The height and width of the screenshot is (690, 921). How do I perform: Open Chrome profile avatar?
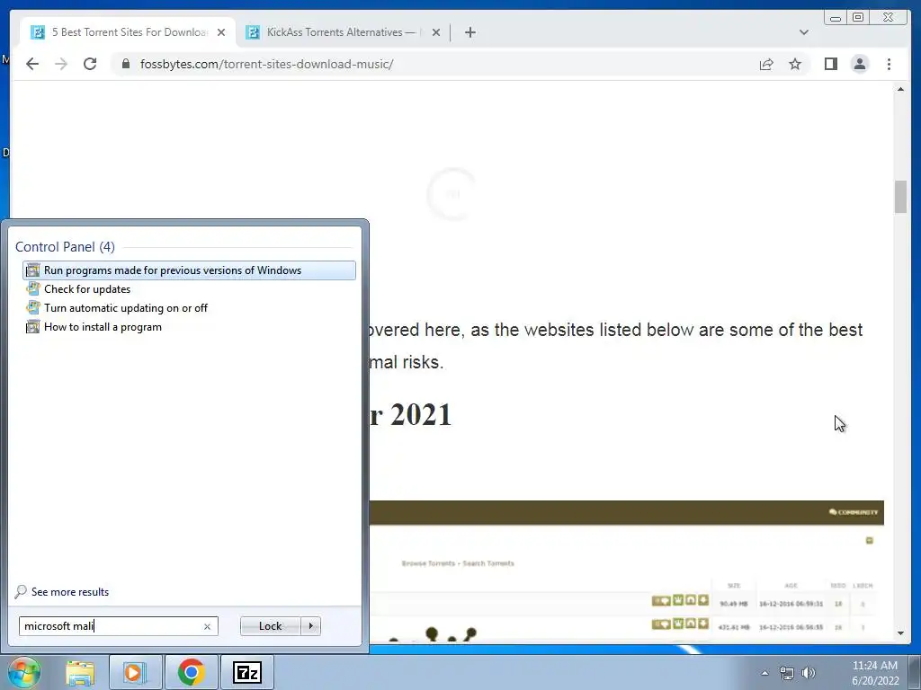click(860, 64)
